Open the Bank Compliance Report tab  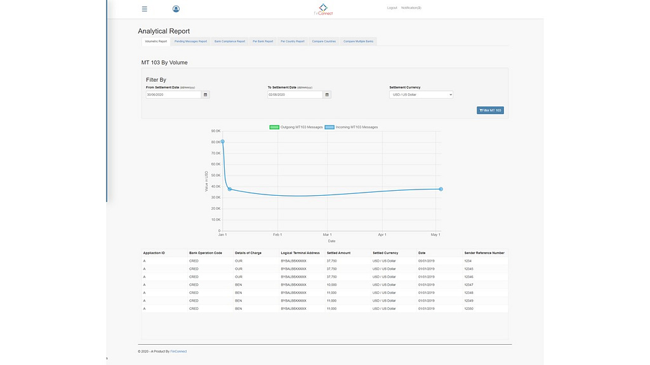(x=229, y=41)
